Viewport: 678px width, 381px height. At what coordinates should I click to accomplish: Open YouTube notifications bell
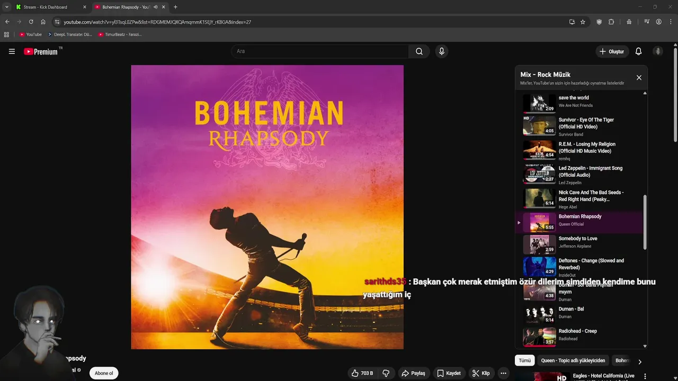pos(638,51)
